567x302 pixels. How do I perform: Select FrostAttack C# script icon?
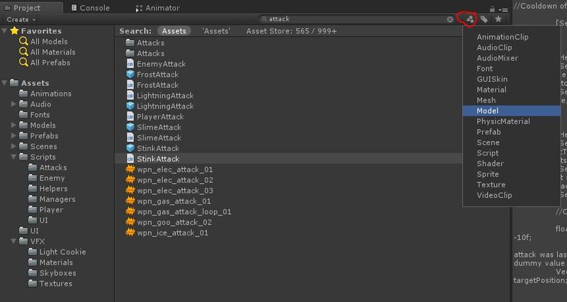click(130, 85)
